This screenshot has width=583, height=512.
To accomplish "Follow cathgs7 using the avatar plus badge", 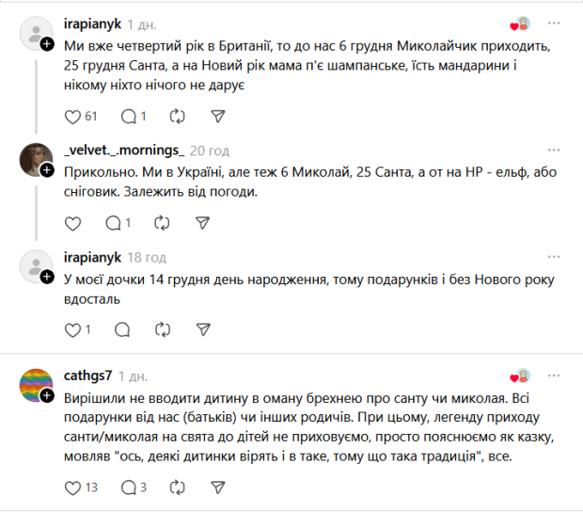I will 46,395.
